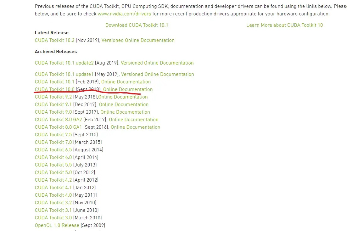Click the Latest Release heading
The height and width of the screenshot is (231, 347).
(x=52, y=32)
